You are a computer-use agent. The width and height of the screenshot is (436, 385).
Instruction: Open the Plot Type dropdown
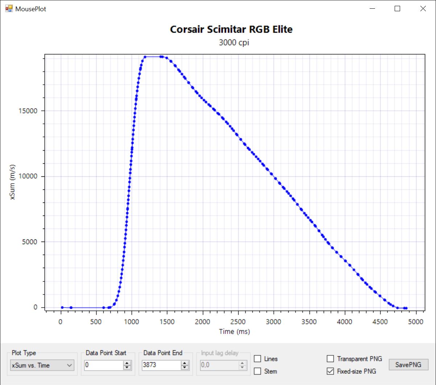42,365
